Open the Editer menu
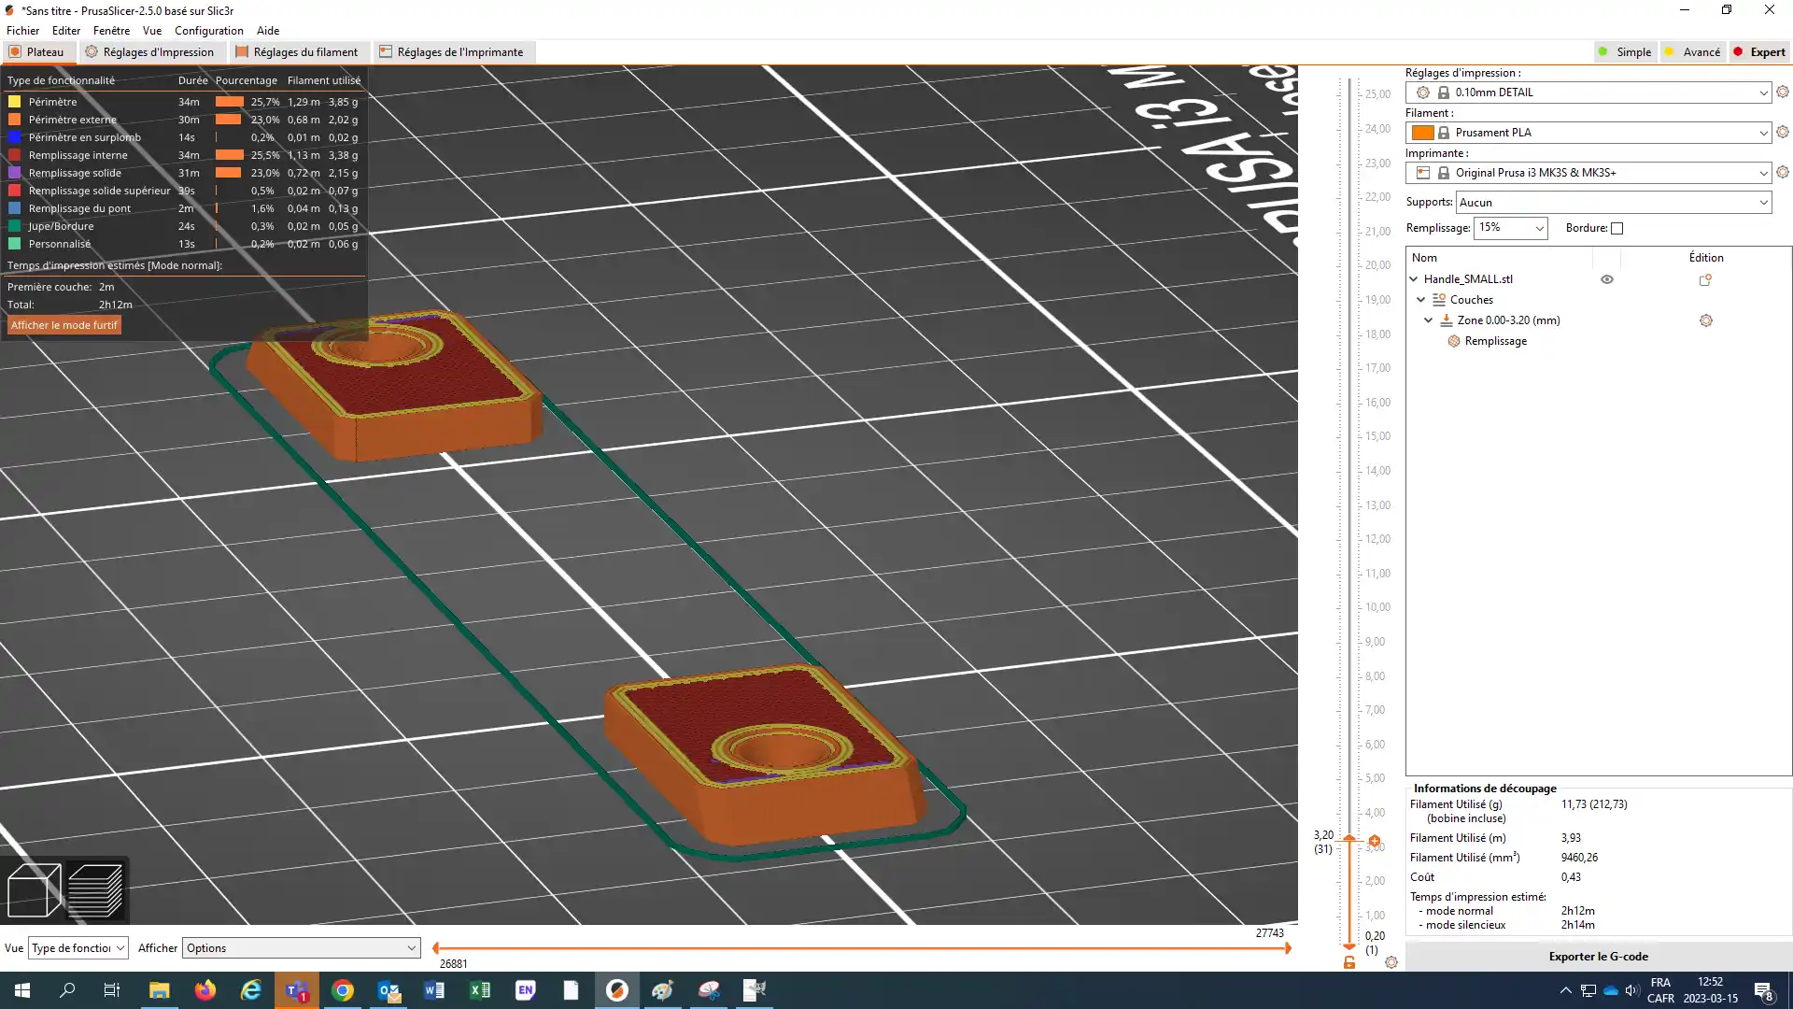 tap(66, 31)
